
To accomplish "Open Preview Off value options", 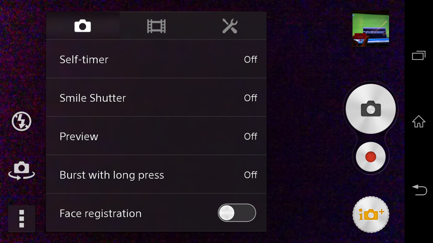I will pyautogui.click(x=250, y=136).
